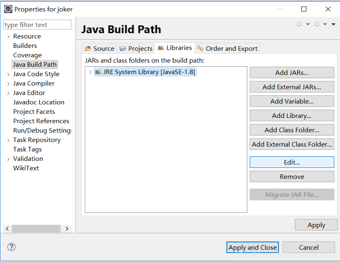
Task: Switch to the Projects tab
Action: pyautogui.click(x=136, y=48)
